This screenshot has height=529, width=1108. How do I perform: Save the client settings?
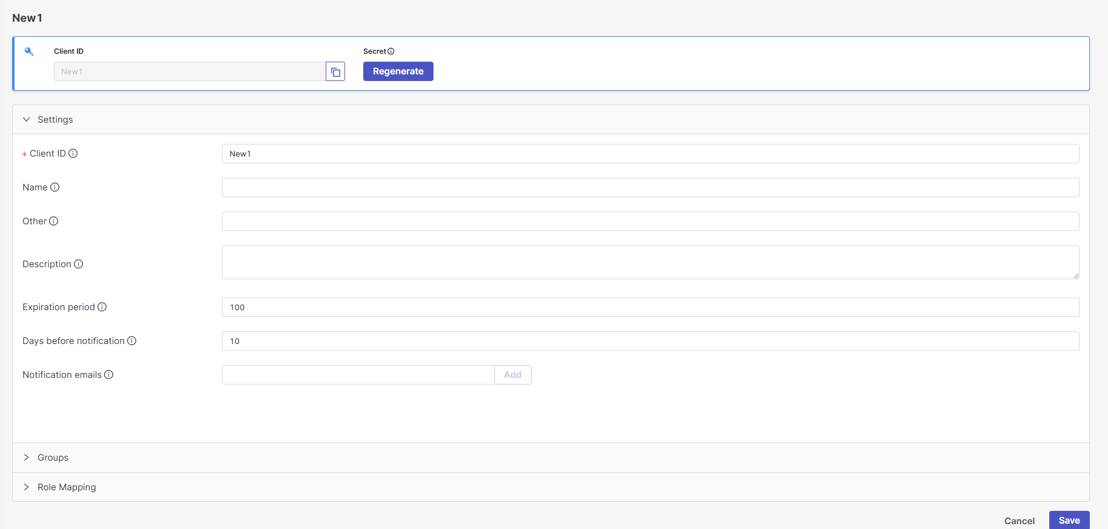click(1069, 521)
